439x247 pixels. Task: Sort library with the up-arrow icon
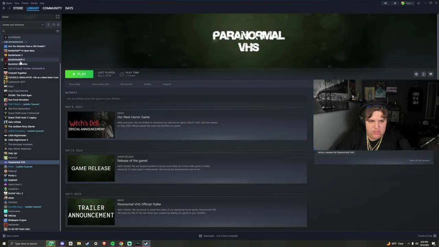48,25
